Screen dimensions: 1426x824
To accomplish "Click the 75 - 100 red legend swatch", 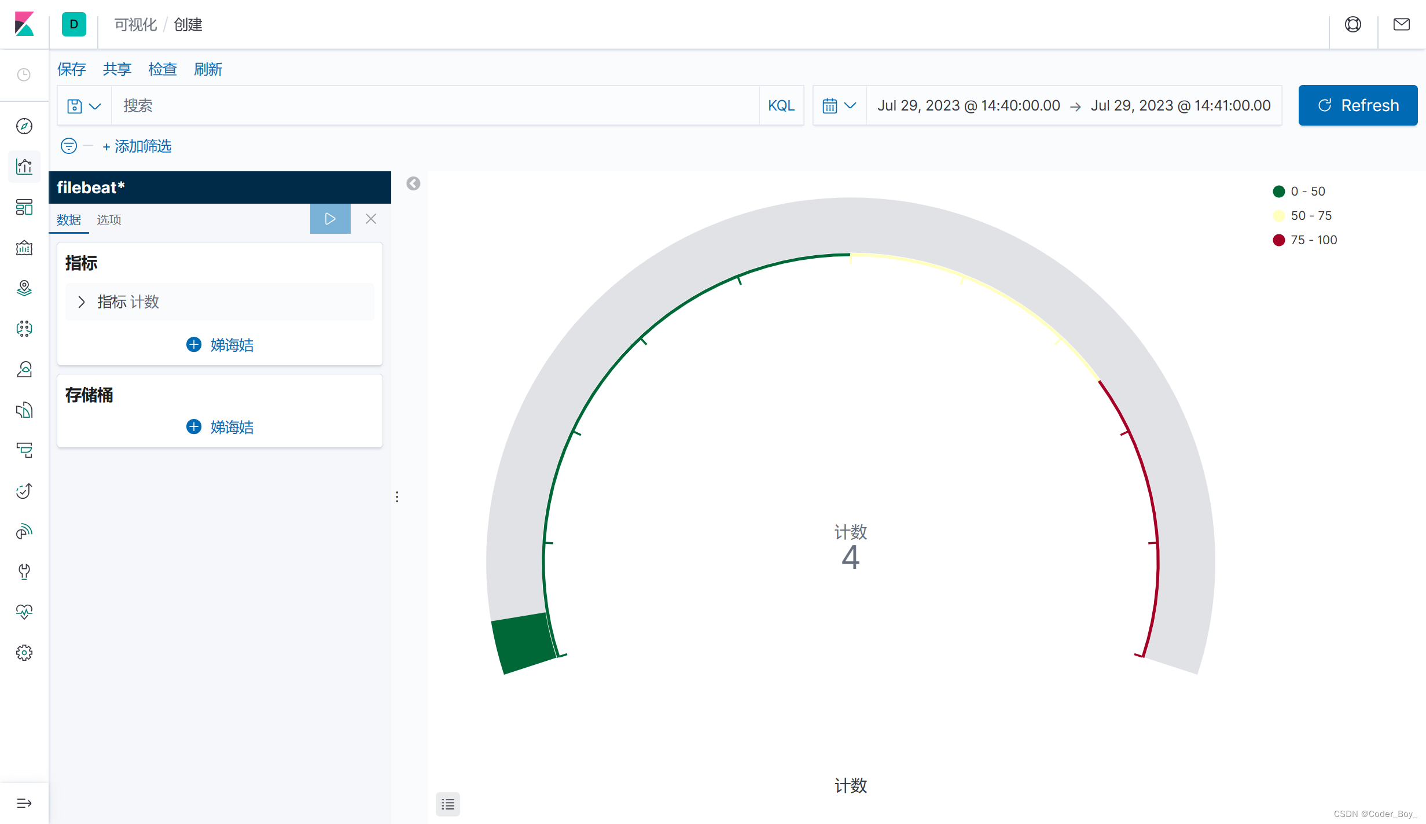I will pos(1279,240).
